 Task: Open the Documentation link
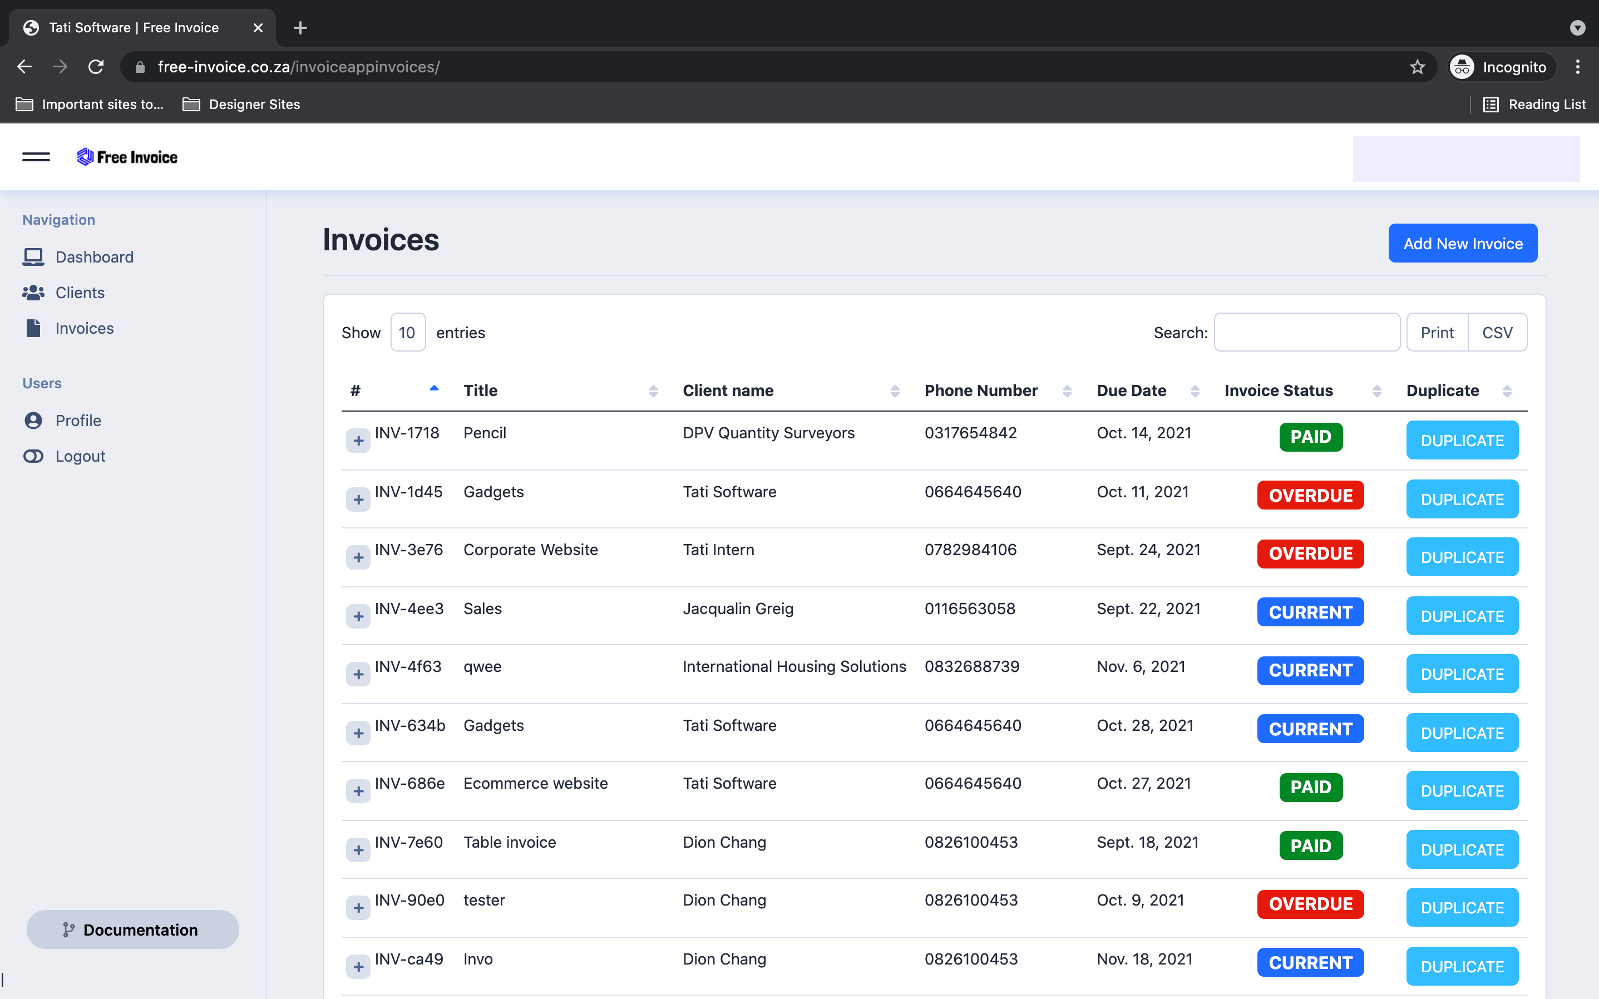(133, 929)
